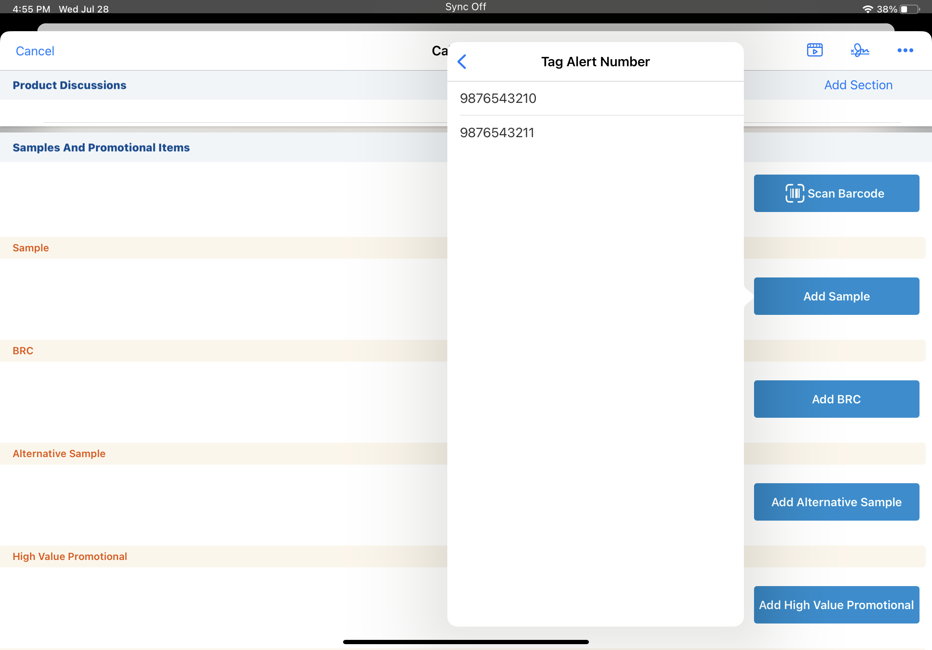
Task: Tap the signature capture icon
Action: coord(859,50)
